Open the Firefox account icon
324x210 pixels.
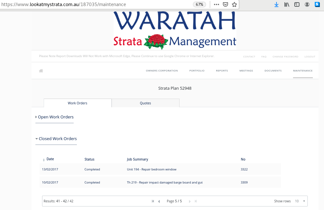point(307,4)
